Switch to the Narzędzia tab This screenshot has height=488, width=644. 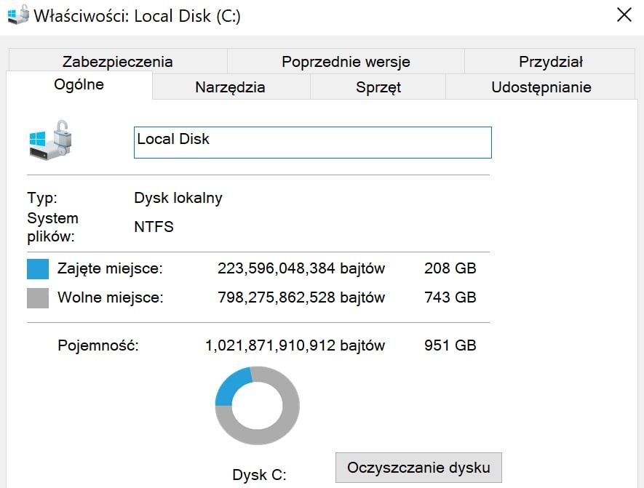coord(230,87)
